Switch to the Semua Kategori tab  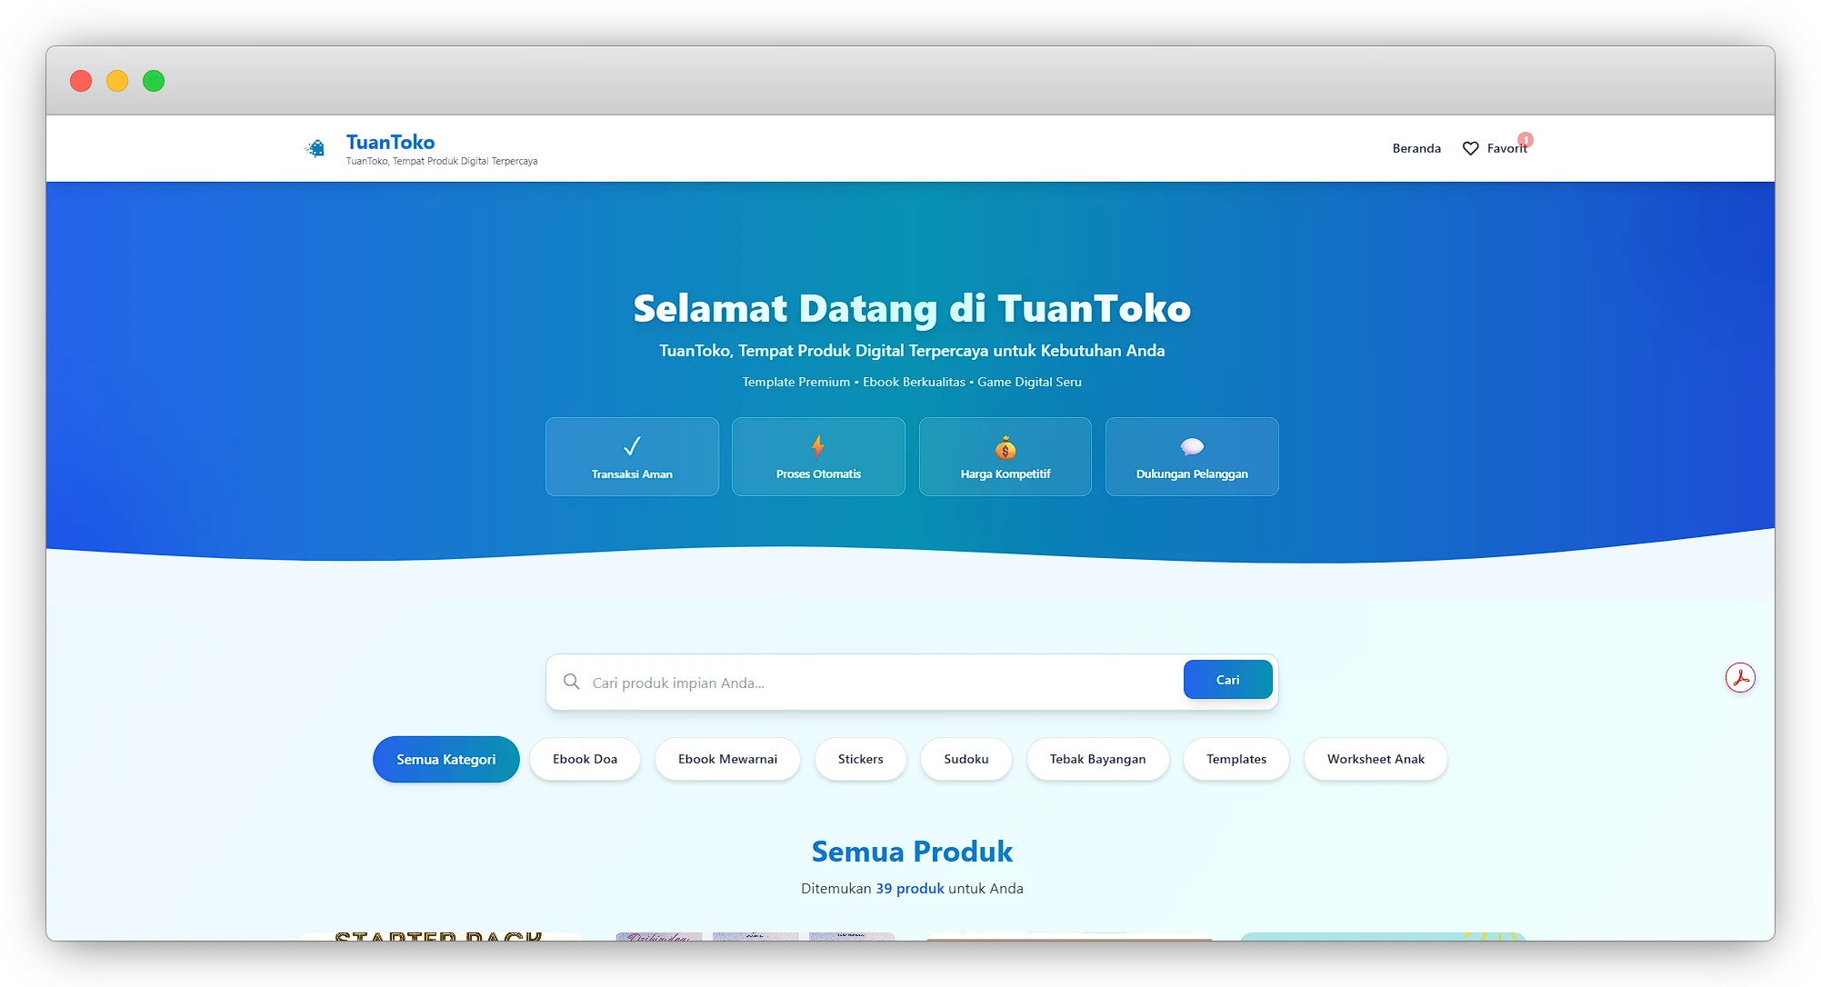coord(445,759)
